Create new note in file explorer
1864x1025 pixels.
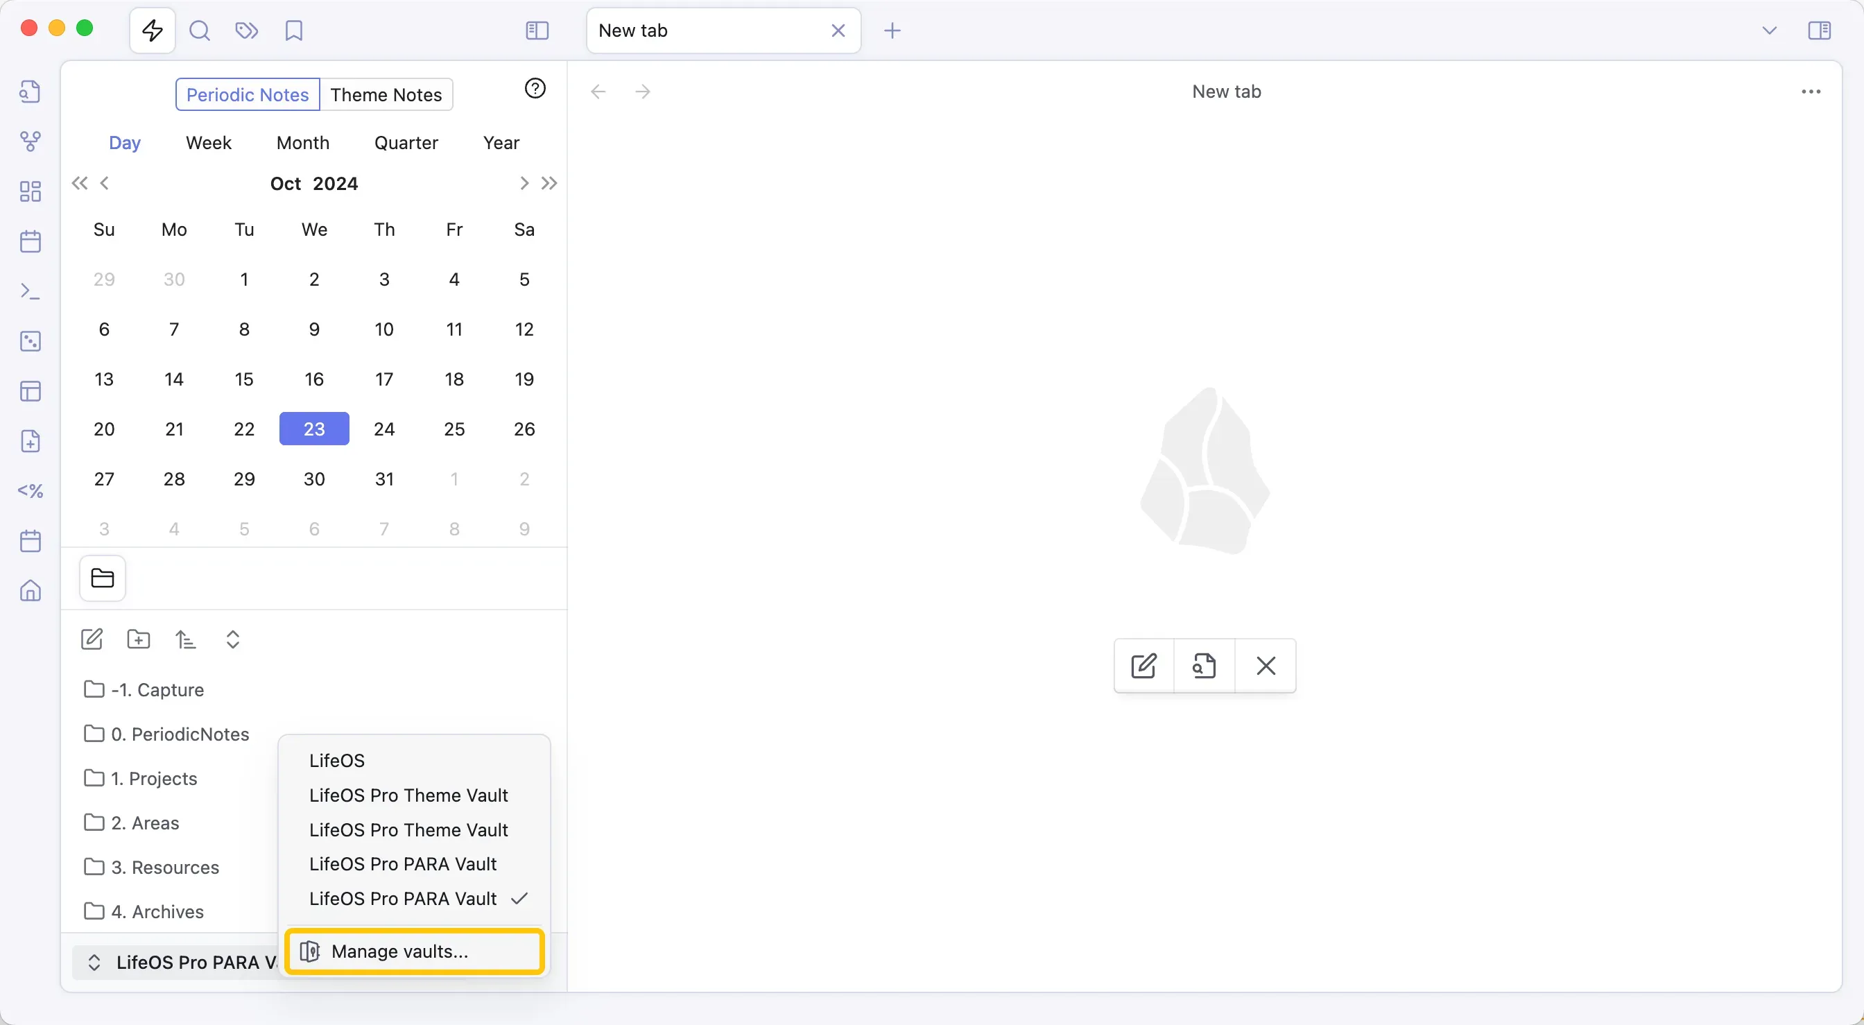(x=92, y=639)
